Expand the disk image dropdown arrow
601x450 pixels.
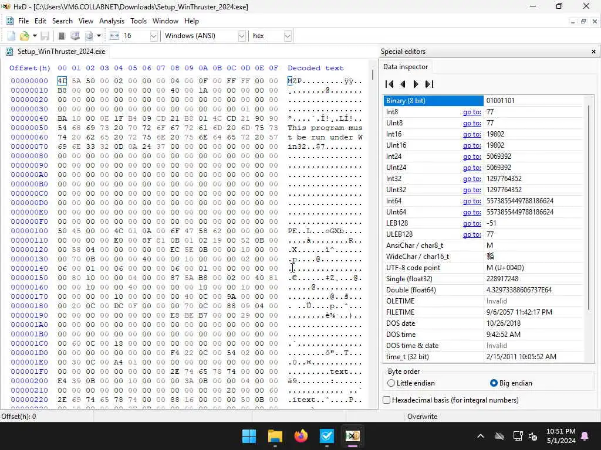pyautogui.click(x=99, y=36)
